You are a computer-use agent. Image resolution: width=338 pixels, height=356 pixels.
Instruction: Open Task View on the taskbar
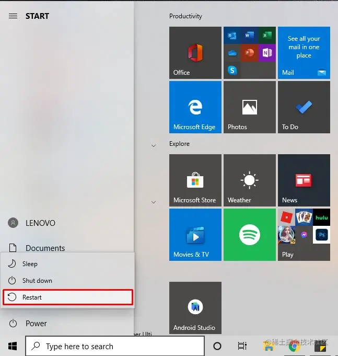pos(242,346)
